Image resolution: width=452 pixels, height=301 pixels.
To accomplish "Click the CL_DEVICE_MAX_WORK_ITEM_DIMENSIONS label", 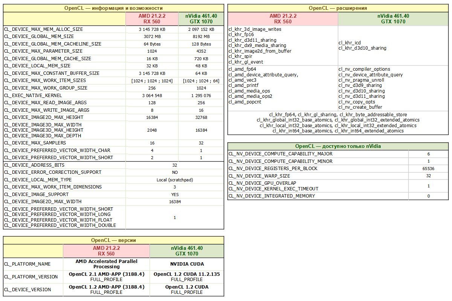I will [x=53, y=187].
